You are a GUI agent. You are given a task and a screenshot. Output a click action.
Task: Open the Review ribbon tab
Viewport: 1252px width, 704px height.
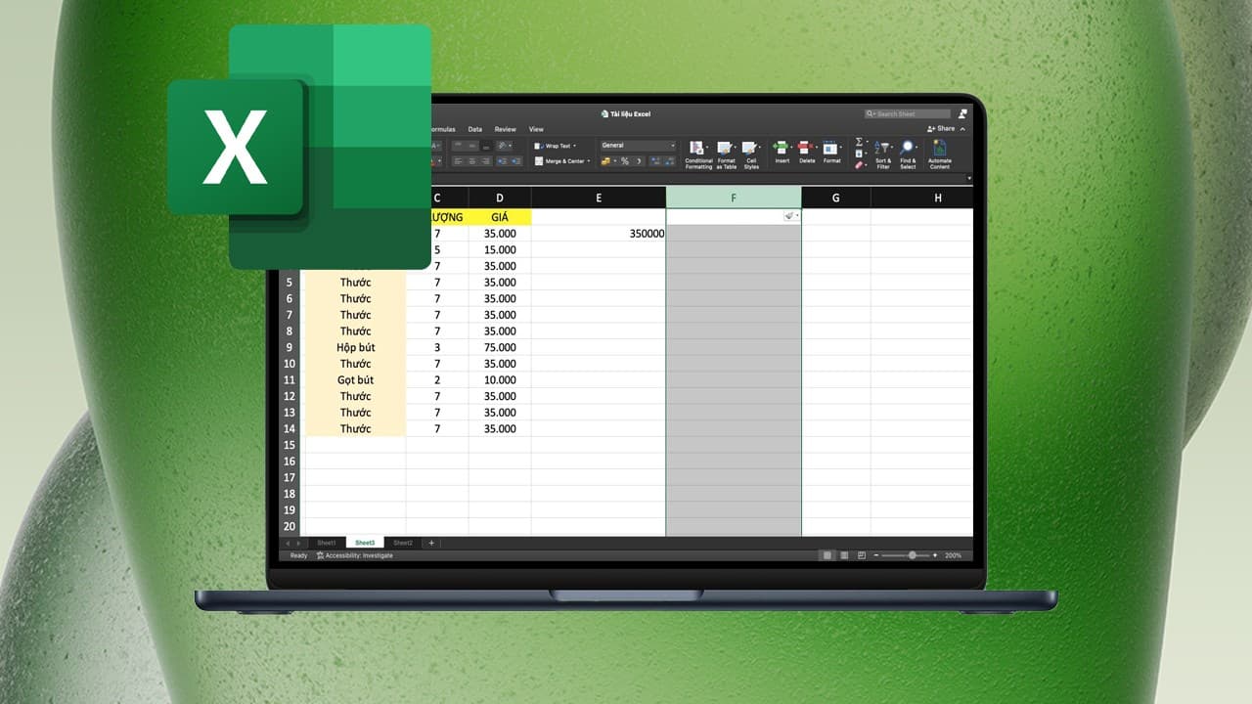(x=505, y=129)
